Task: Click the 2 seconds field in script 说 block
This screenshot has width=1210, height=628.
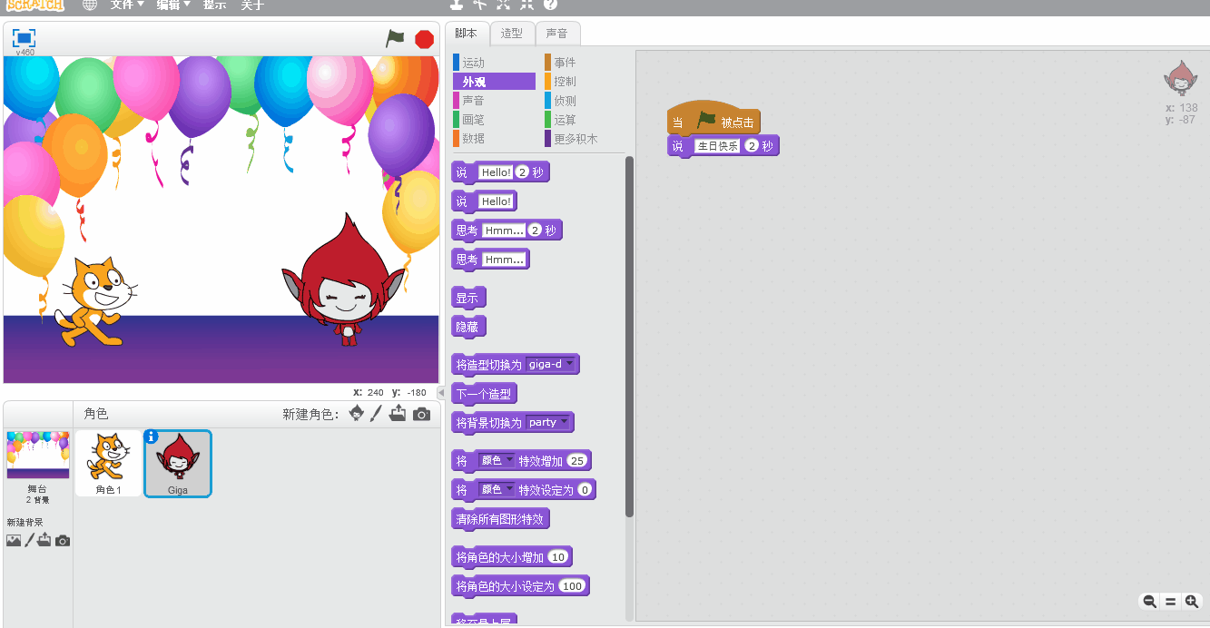Action: [x=752, y=146]
